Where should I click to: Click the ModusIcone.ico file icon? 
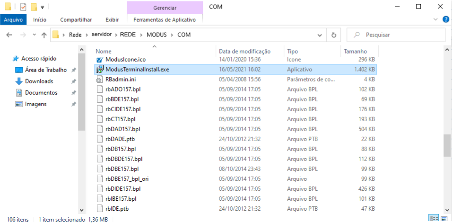100,60
